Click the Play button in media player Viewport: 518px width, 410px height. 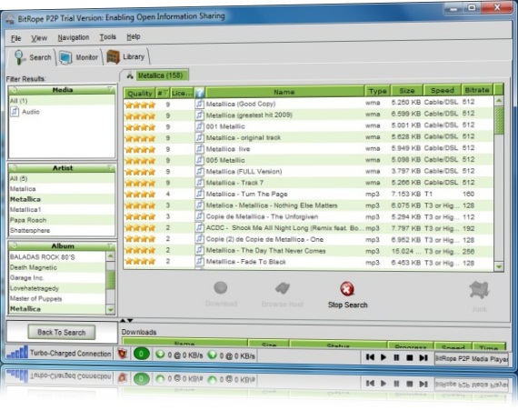[x=384, y=357]
